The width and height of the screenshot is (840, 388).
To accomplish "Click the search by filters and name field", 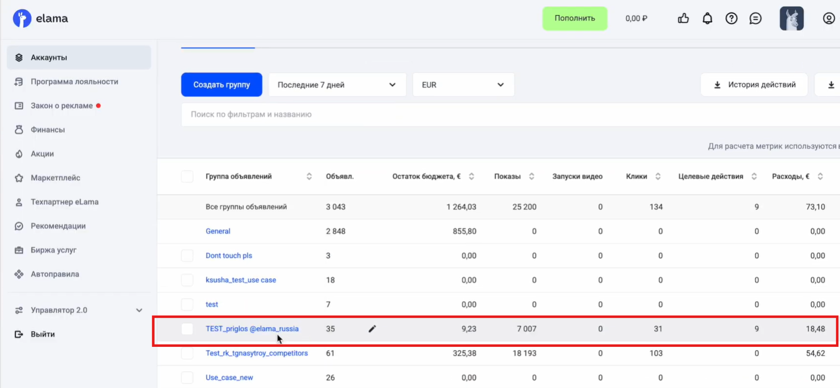I will coord(501,114).
